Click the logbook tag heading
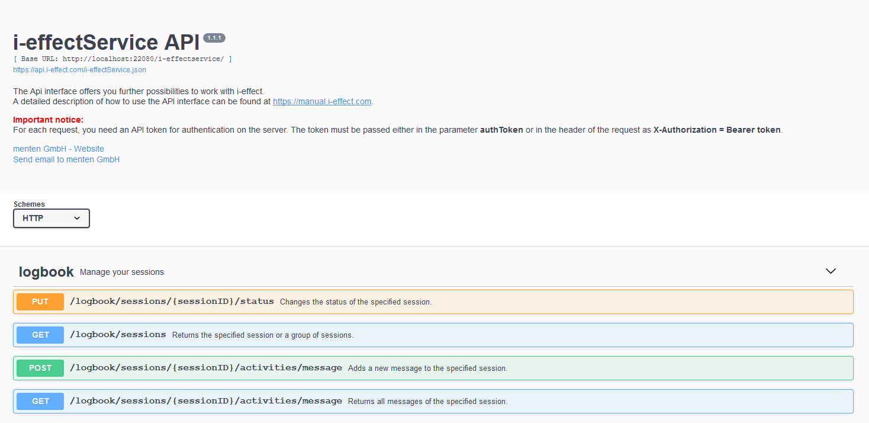Image resolution: width=869 pixels, height=423 pixels. click(x=46, y=272)
